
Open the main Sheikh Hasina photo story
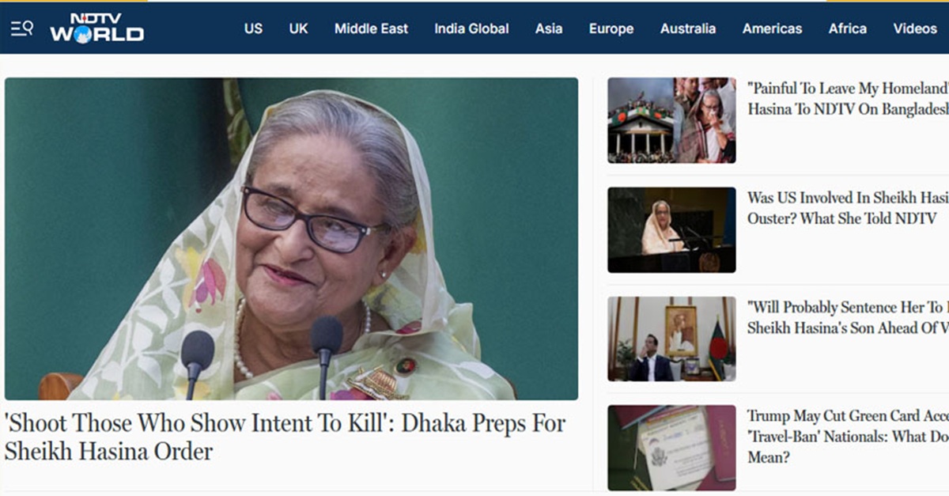pyautogui.click(x=291, y=238)
